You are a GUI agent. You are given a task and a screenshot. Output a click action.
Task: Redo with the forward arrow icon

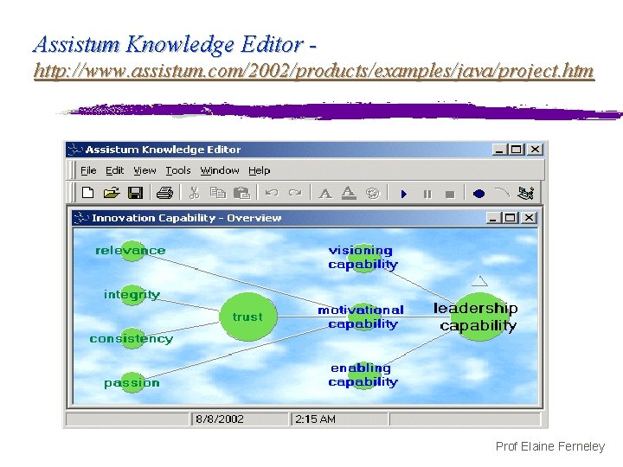point(295,193)
